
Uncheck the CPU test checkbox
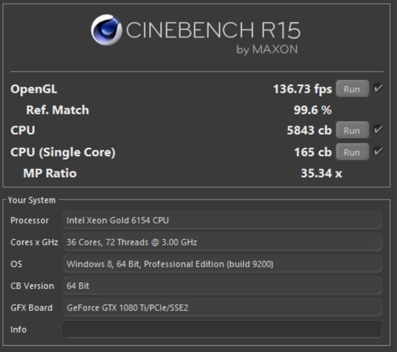[378, 130]
